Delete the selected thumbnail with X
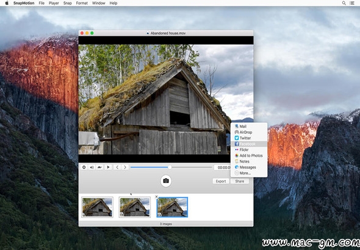 tap(157, 196)
